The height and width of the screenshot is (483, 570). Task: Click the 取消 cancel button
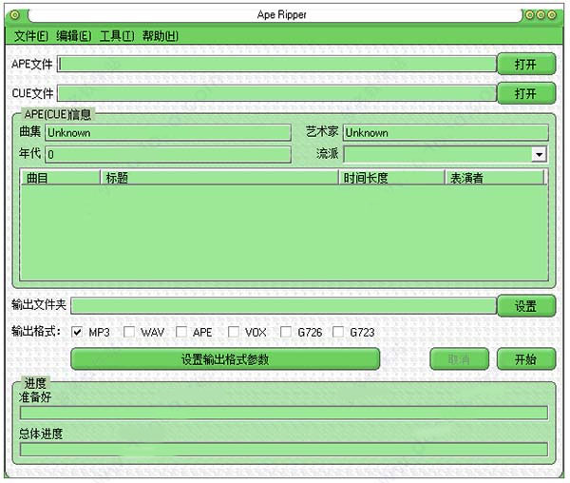click(459, 359)
